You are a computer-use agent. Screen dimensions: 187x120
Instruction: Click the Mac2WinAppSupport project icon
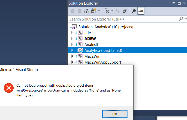[80, 62]
